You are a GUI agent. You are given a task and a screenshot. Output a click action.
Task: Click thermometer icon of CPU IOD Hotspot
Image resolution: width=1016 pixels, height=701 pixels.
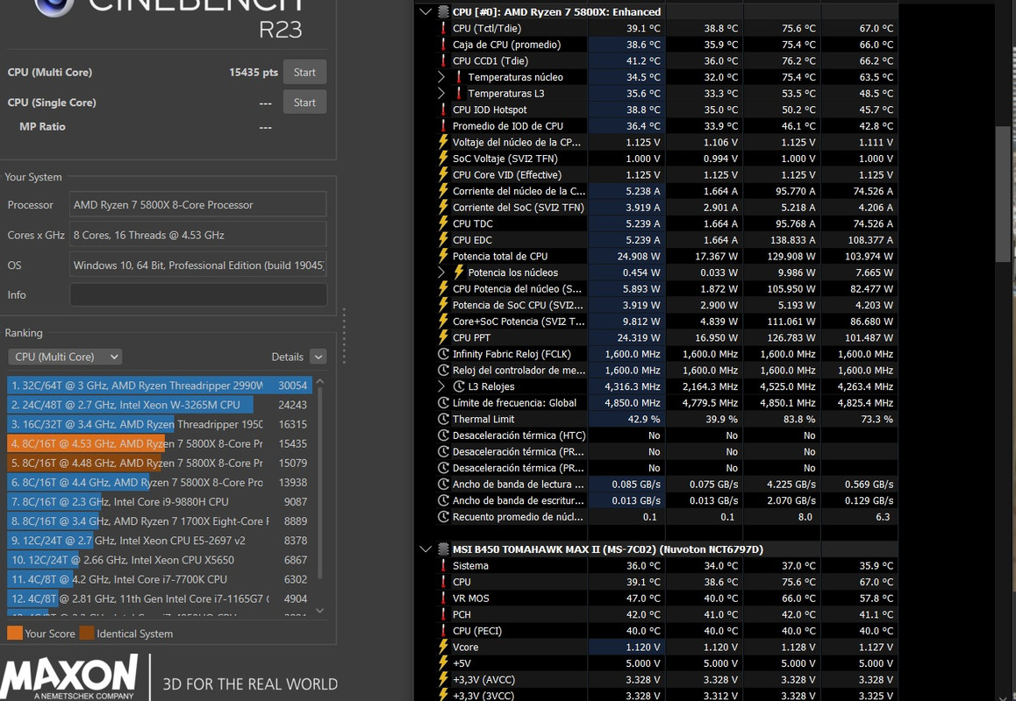(x=443, y=110)
